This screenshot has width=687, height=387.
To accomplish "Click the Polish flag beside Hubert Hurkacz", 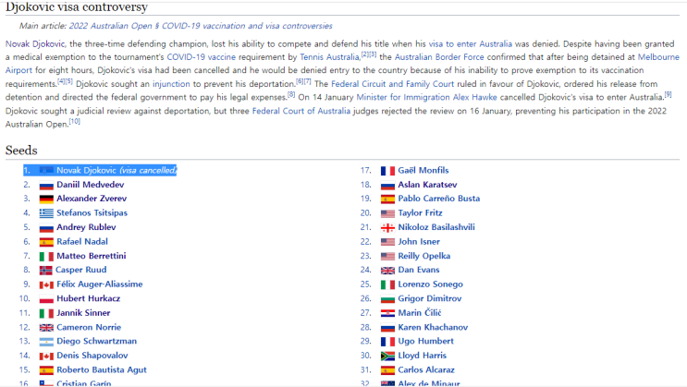I will 46,299.
